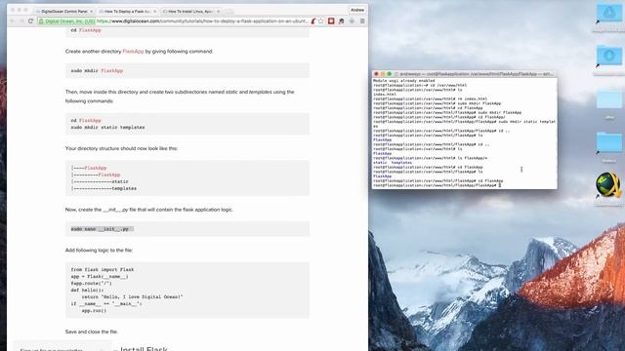Open the Chrome hamburger menu
Screen dimensions: 625x351
click(x=362, y=21)
